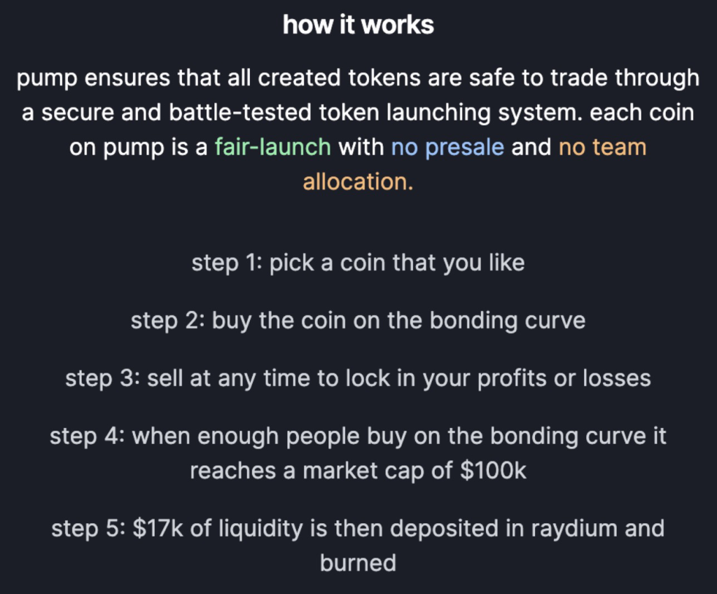Click the "step 5:" label

88,529
